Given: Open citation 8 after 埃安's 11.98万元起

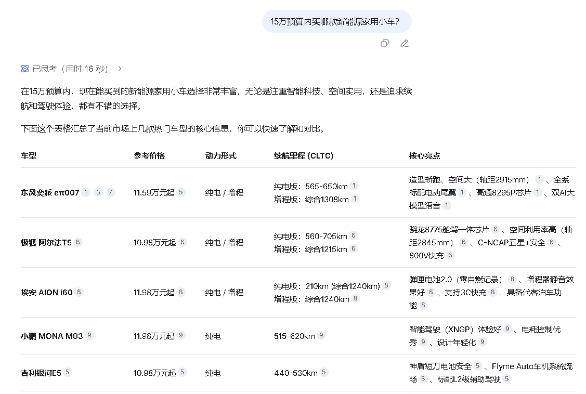Looking at the screenshot, I should [181, 292].
